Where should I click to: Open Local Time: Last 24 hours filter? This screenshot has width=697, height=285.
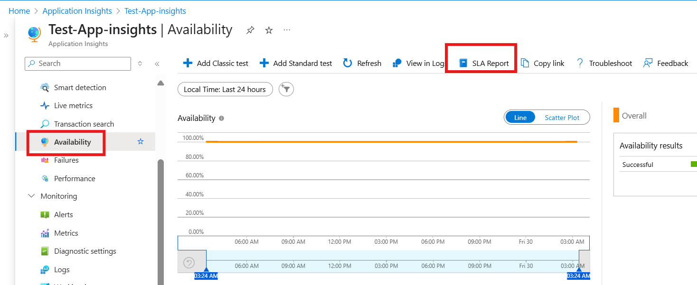tap(225, 89)
